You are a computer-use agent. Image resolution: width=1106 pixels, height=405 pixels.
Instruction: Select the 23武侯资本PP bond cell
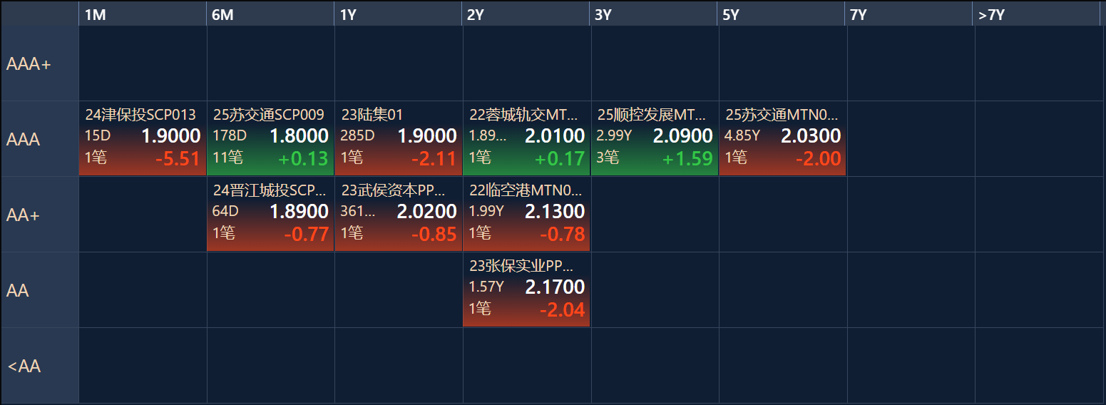point(398,214)
